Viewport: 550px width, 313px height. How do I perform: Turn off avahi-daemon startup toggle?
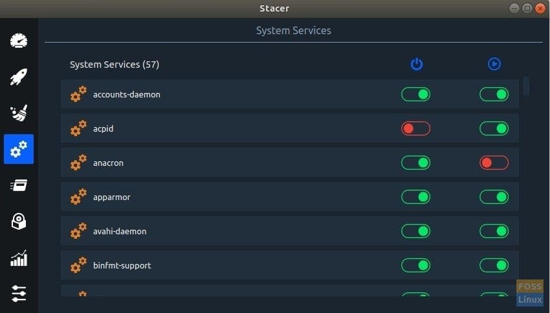415,231
